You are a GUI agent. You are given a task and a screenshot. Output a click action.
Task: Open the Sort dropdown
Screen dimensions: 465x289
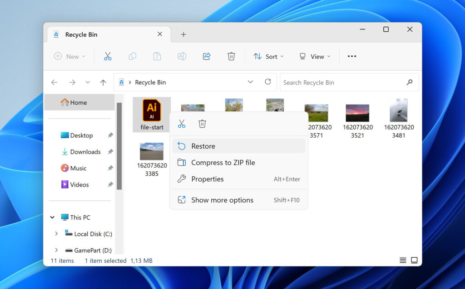click(x=268, y=56)
